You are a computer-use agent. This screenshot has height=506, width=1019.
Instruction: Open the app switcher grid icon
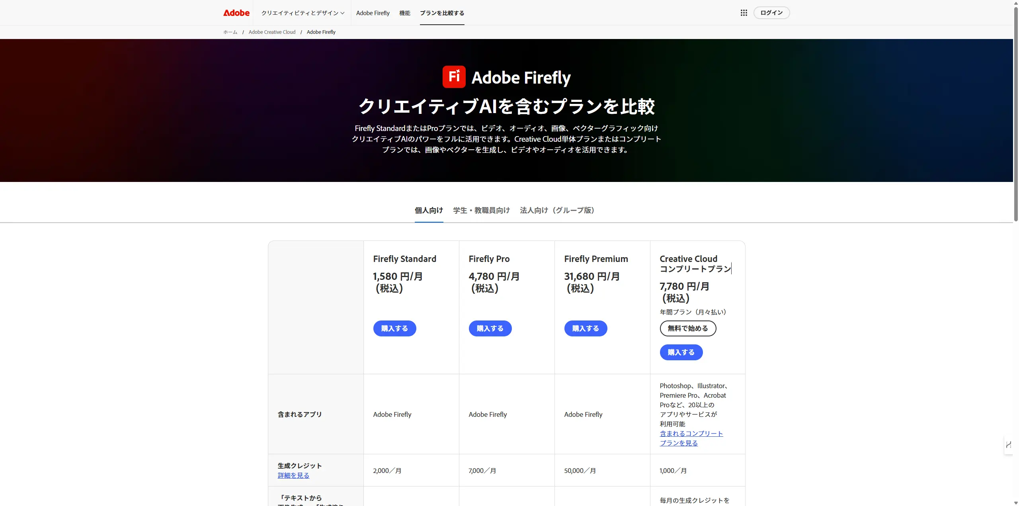[744, 13]
